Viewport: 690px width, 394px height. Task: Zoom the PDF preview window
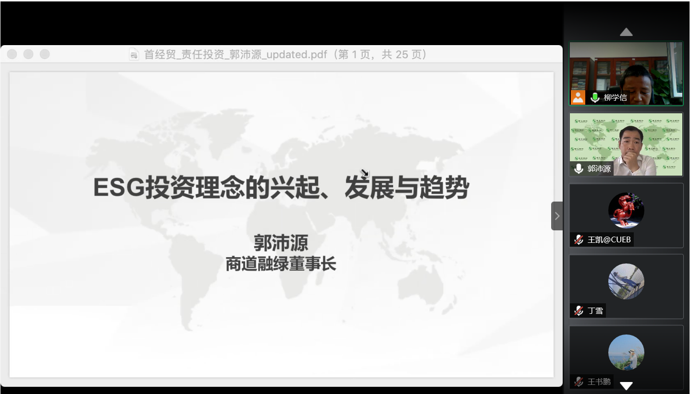tap(45, 54)
